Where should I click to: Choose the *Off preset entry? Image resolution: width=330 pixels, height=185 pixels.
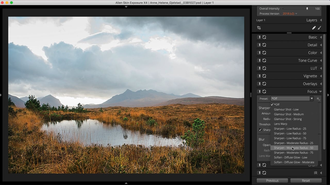click(x=294, y=105)
